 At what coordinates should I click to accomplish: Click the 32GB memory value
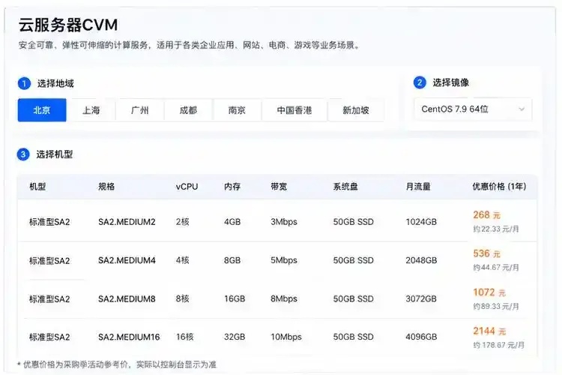tap(235, 337)
